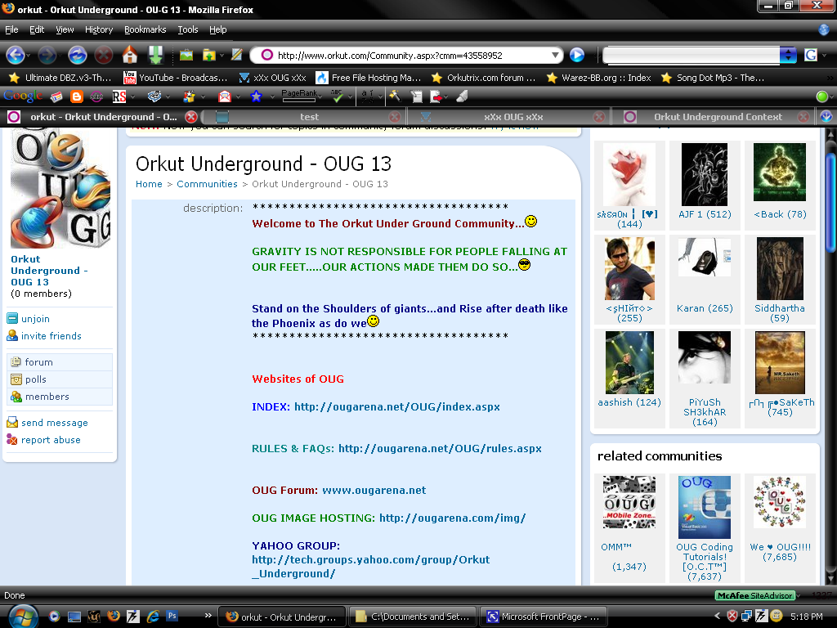Open the Tools menu
Viewport: 837px width, 628px height.
pos(188,30)
